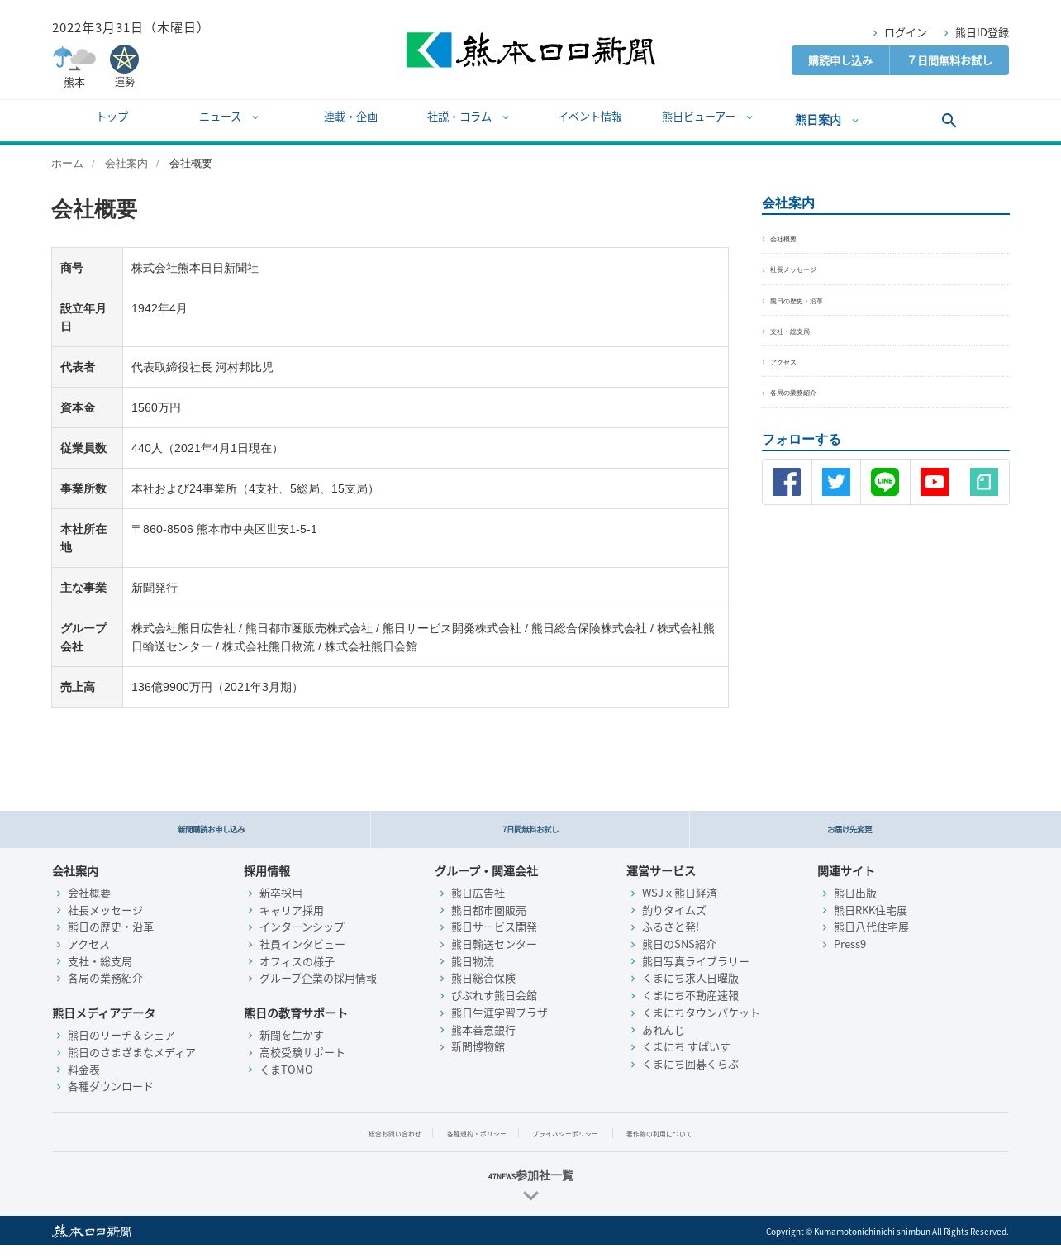Open the Kumamoto weather icon

(74, 60)
